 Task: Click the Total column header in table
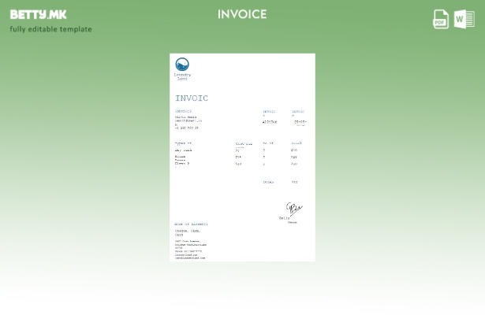[296, 143]
